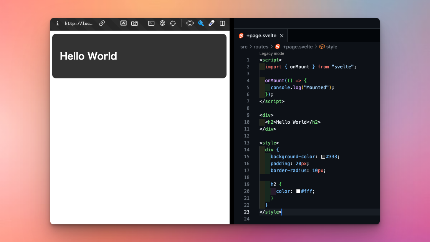This screenshot has width=430, height=242.
Task: Click the closing </script> tag
Action: [x=272, y=101]
